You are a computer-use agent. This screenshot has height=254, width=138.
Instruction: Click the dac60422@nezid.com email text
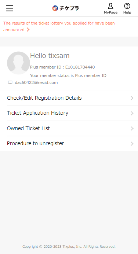pyautogui.click(x=36, y=82)
